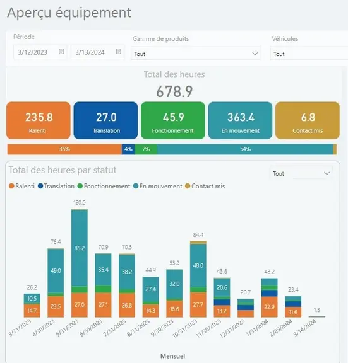Click the 35.4 teal segment in 6/30/2023 bar
The image size is (348, 363).
click(x=103, y=270)
